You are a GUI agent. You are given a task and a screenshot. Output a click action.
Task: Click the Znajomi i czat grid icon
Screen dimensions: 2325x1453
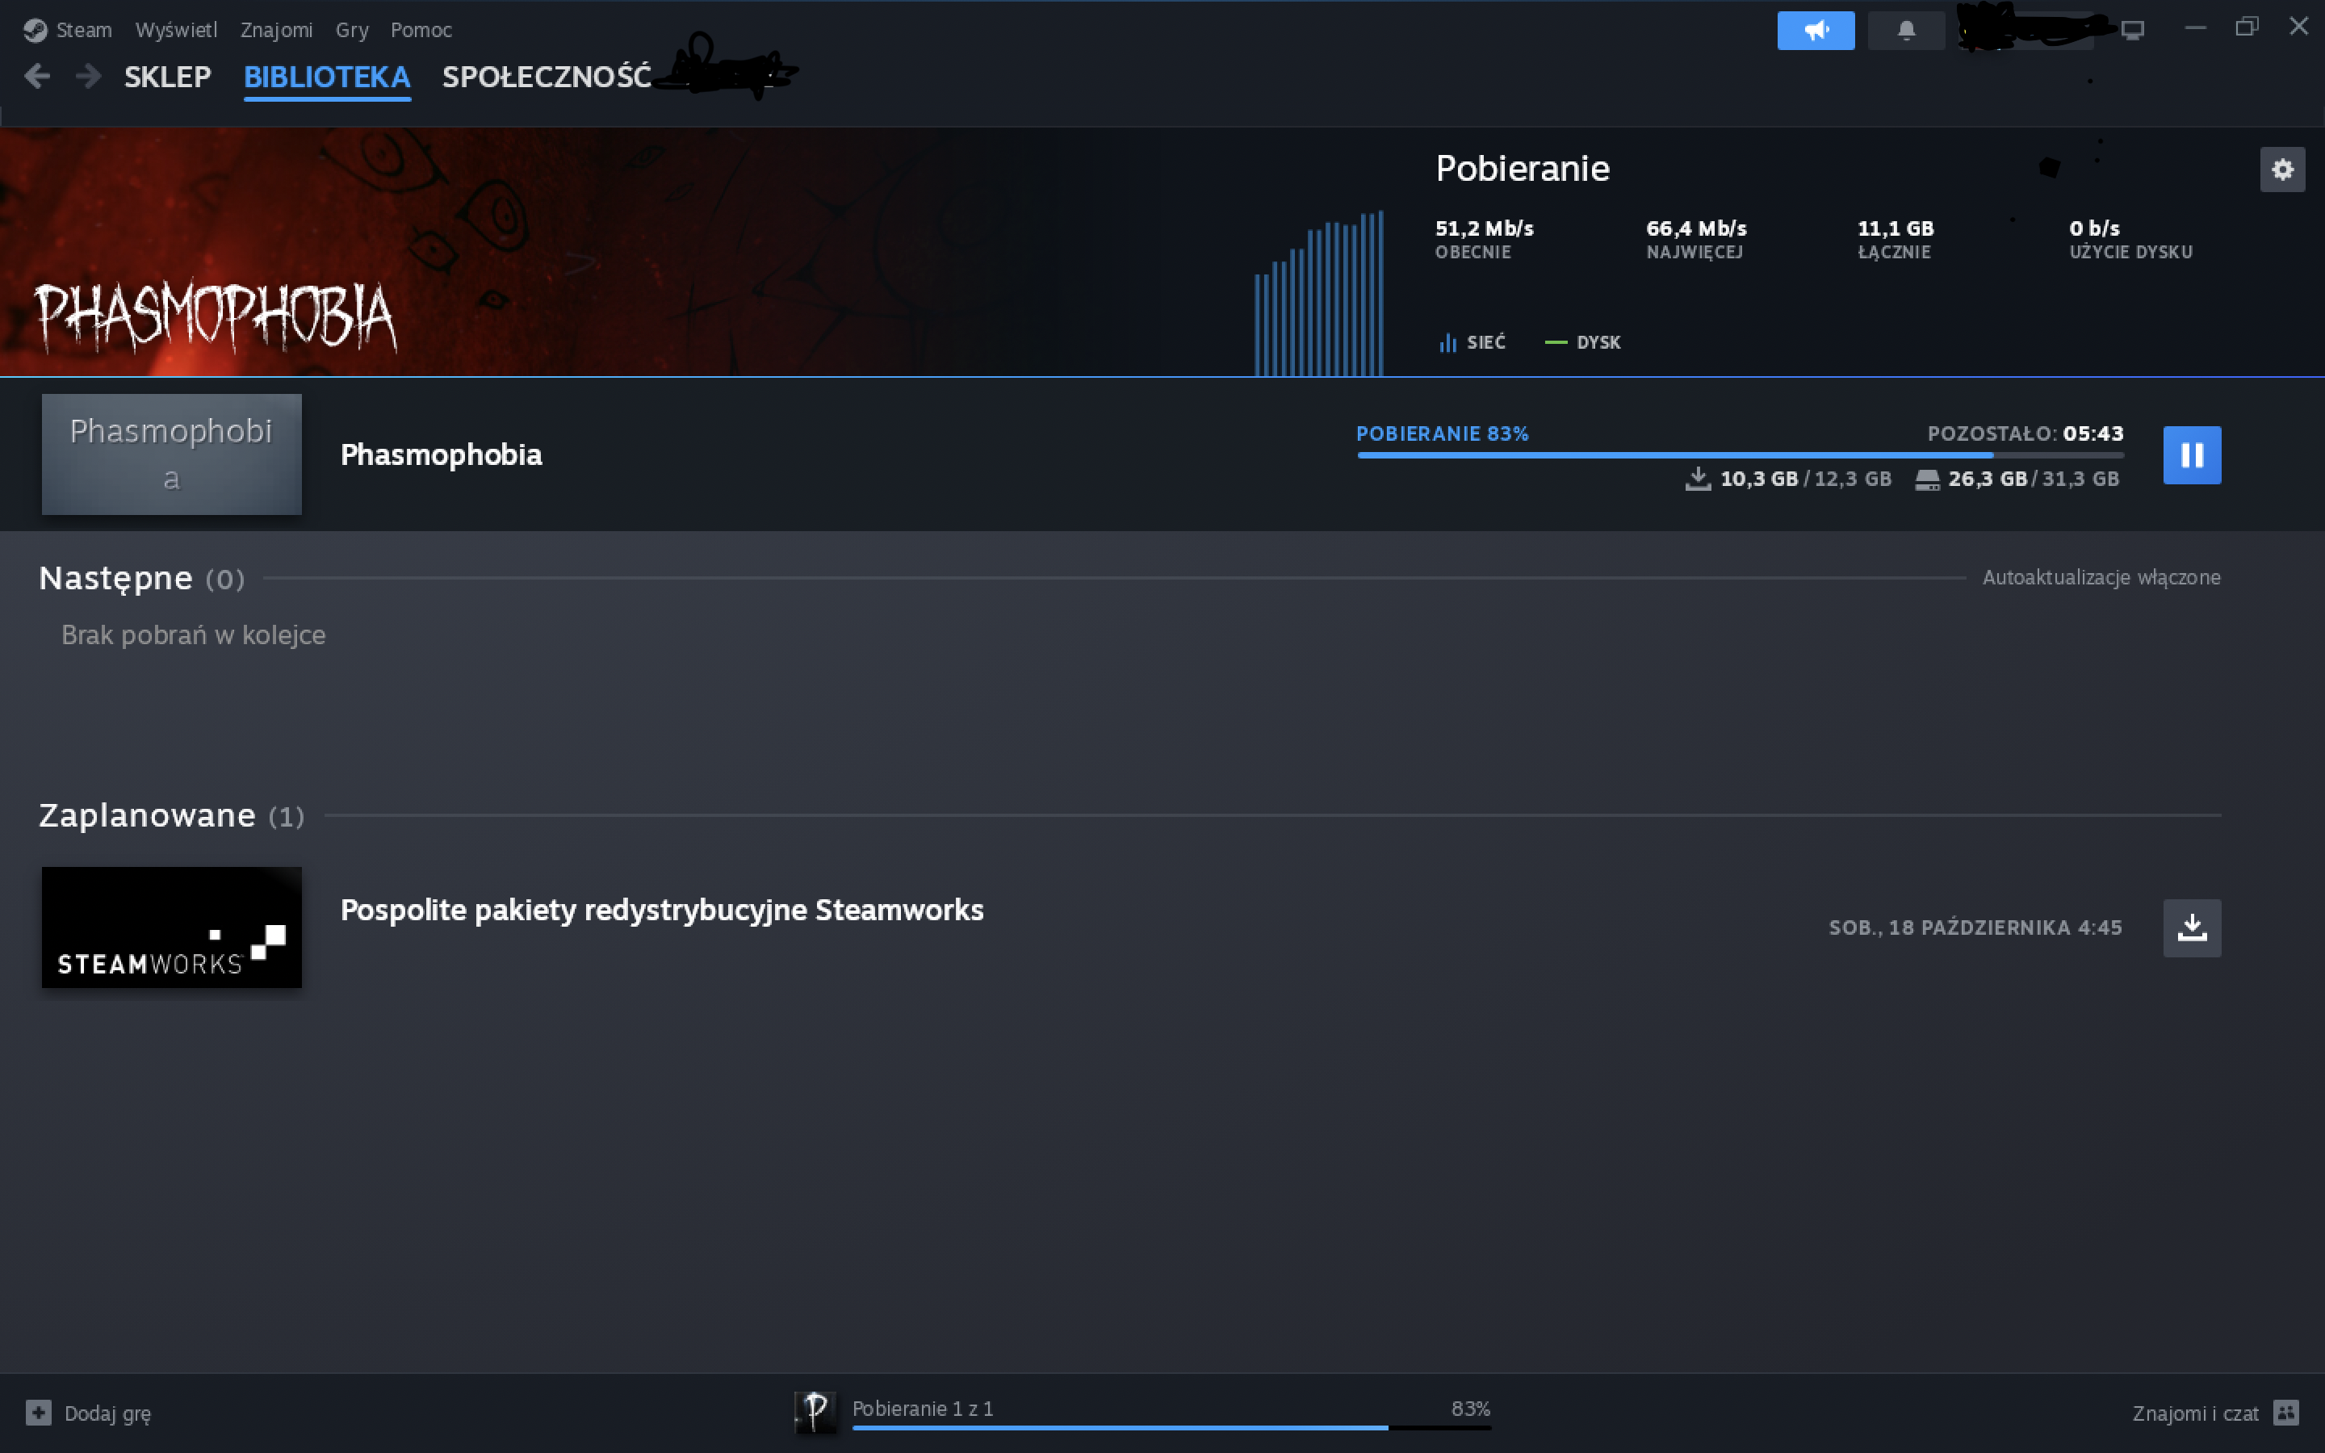point(2285,1413)
